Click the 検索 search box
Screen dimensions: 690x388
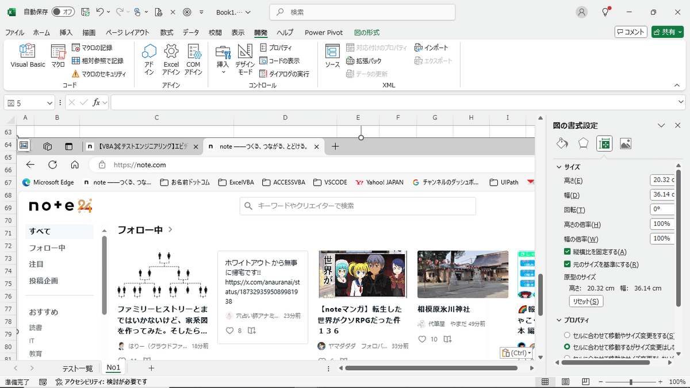[362, 12]
